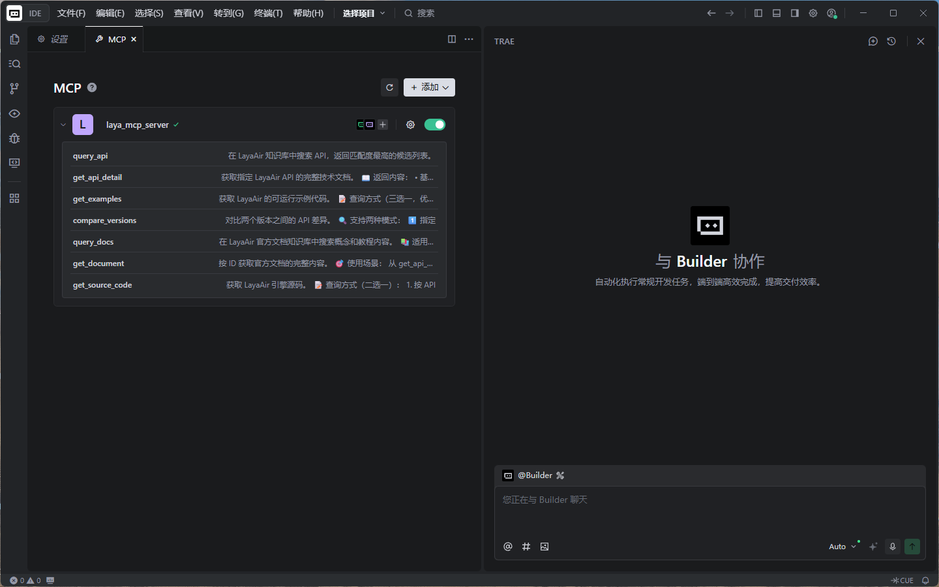Disable the laya_mcp_server toggle switch

point(434,125)
